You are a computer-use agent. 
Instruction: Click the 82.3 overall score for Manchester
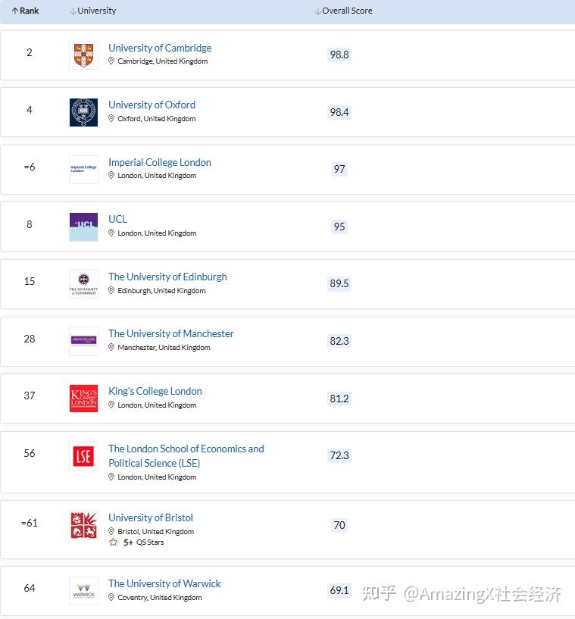339,341
